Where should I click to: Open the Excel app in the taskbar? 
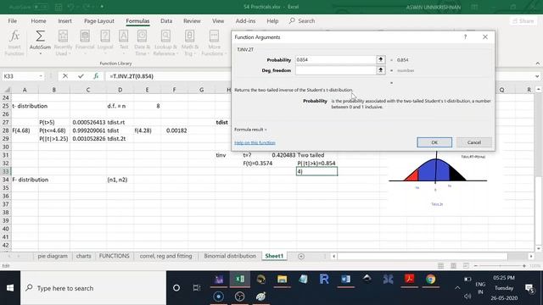coord(239,280)
